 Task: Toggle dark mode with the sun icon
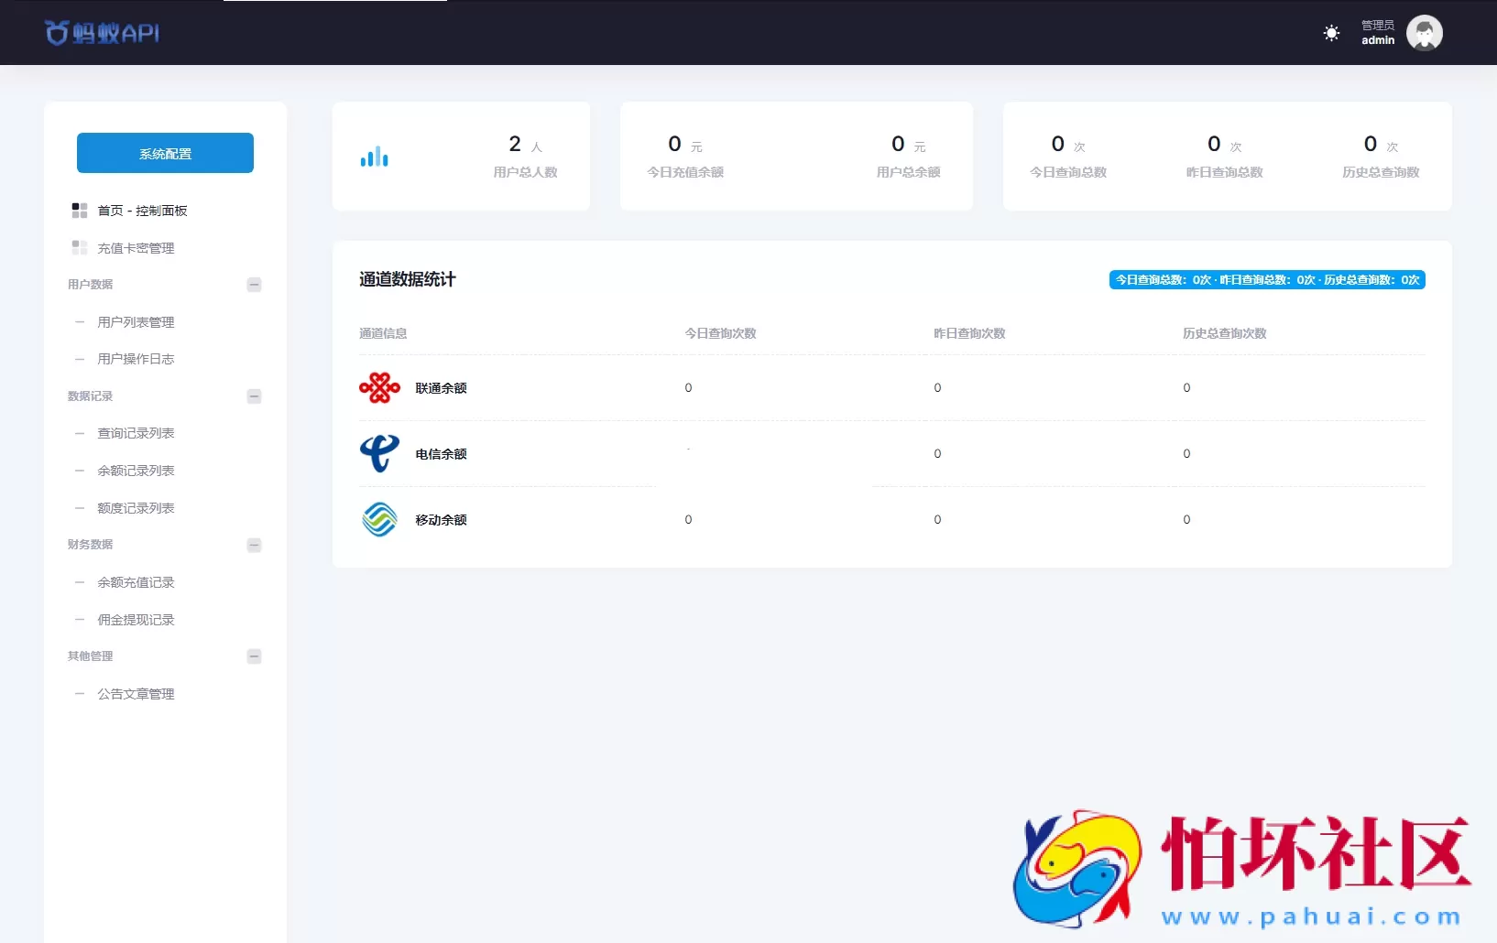tap(1331, 32)
